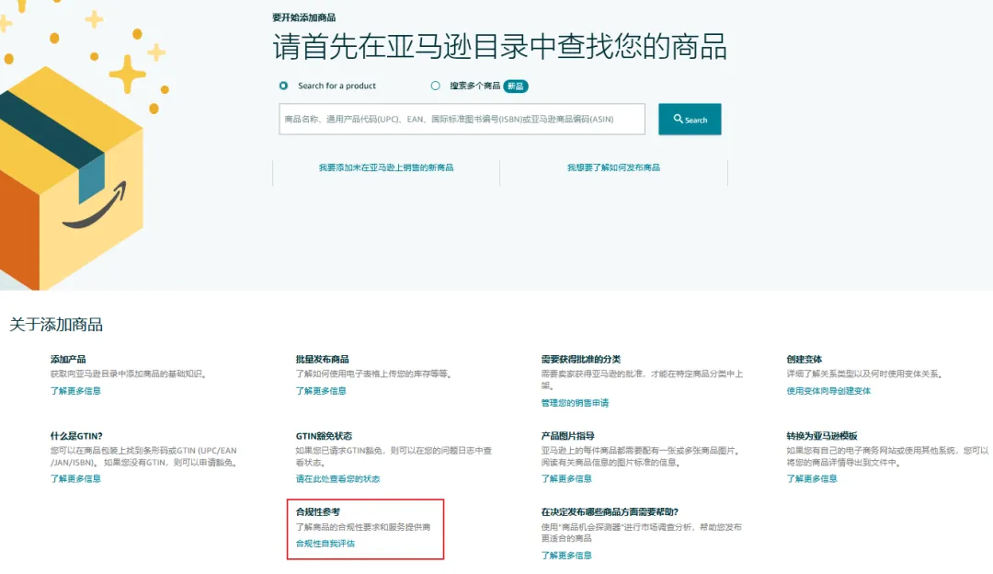Click the teal Search button
993x574 pixels.
690,119
